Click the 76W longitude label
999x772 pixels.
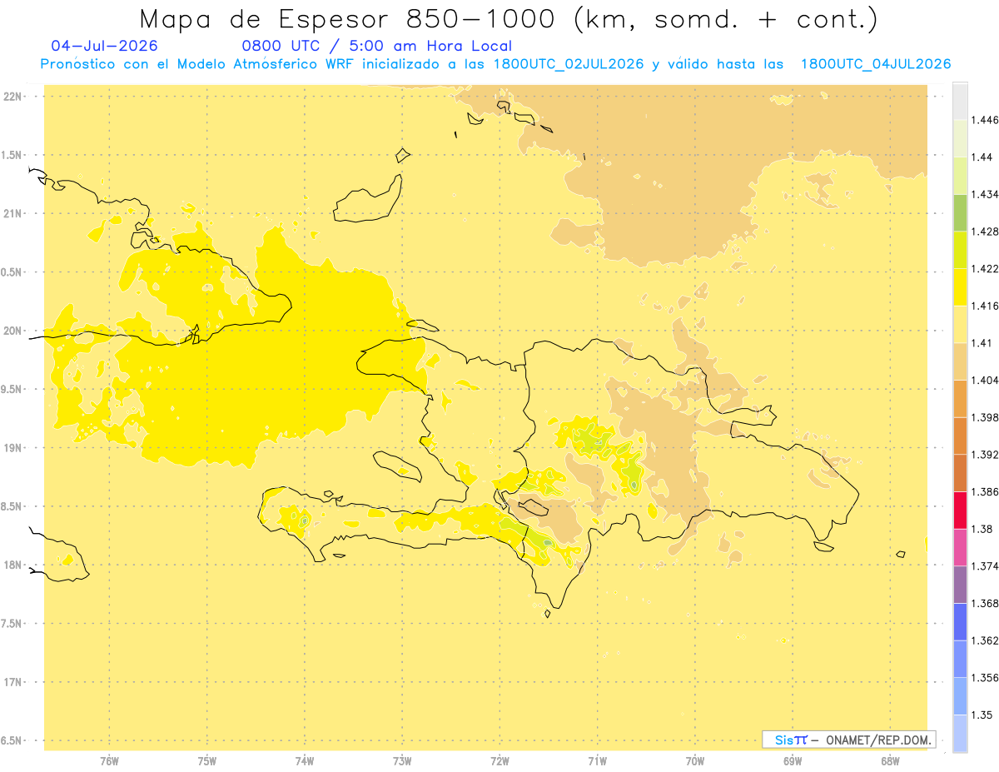(109, 761)
